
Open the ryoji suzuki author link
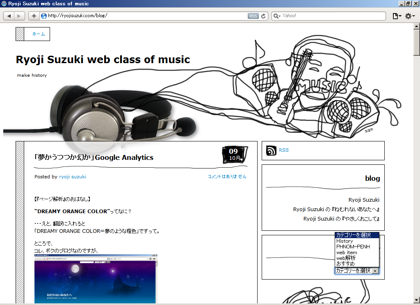point(73,177)
